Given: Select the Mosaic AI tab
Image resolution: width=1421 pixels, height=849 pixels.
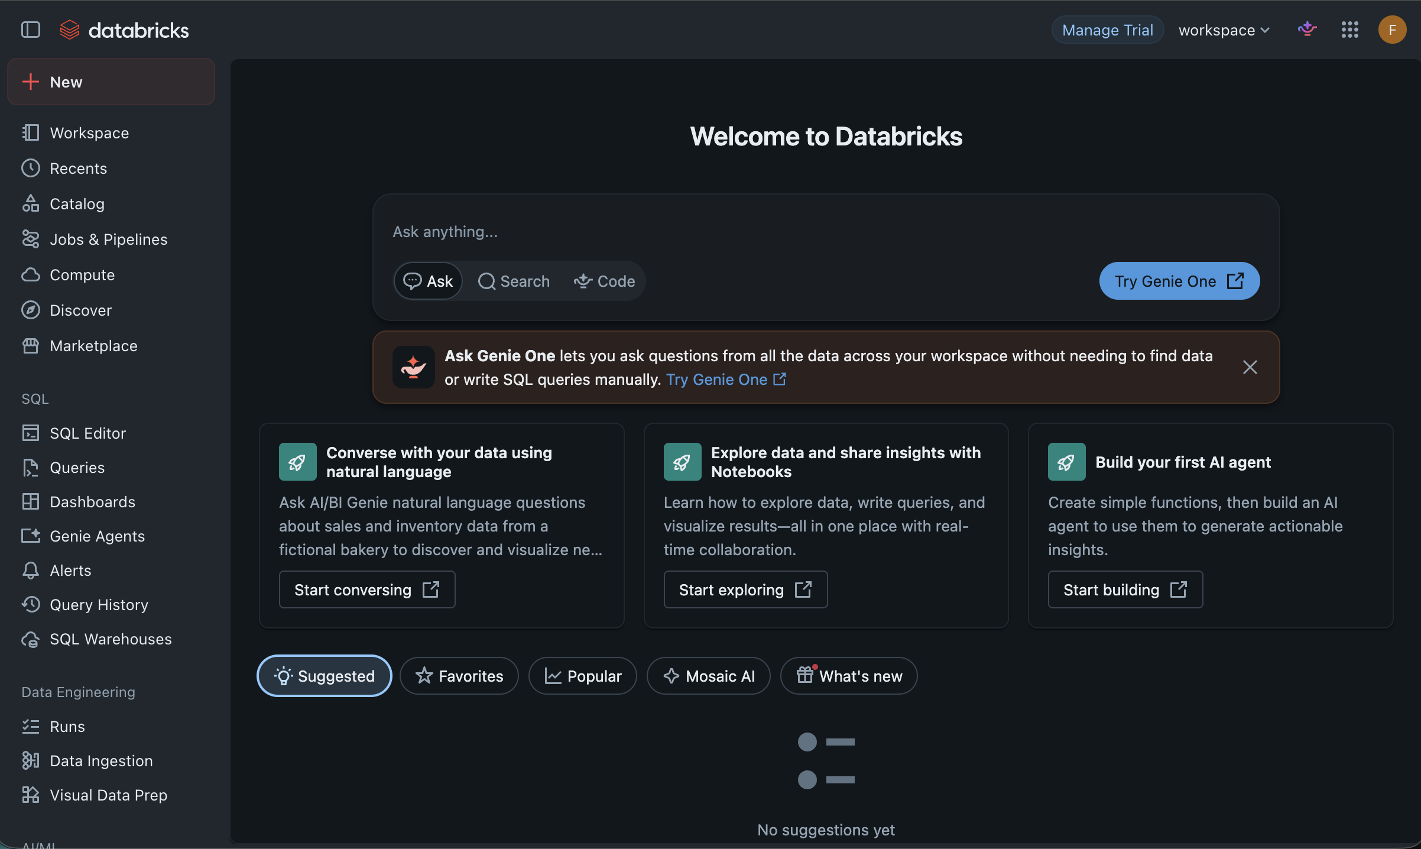Looking at the screenshot, I should pyautogui.click(x=709, y=676).
